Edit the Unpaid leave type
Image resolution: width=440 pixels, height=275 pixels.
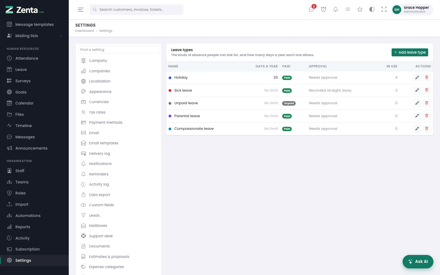pyautogui.click(x=417, y=103)
